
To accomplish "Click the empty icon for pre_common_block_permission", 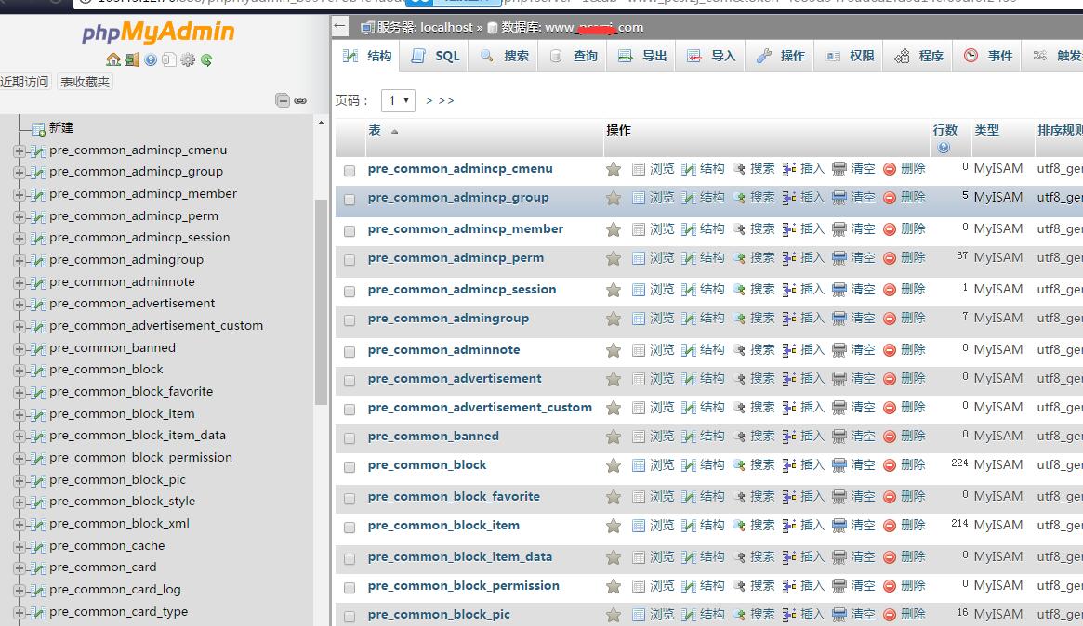I will (x=839, y=586).
